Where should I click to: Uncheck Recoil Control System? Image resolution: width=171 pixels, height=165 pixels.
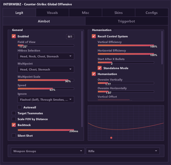[x=94, y=36]
